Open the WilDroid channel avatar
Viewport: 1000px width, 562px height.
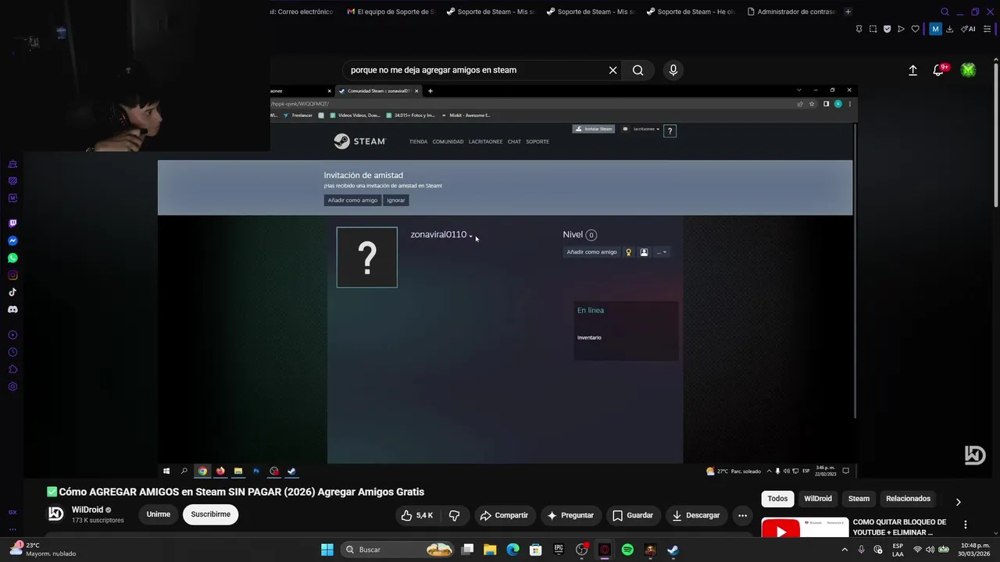[55, 514]
